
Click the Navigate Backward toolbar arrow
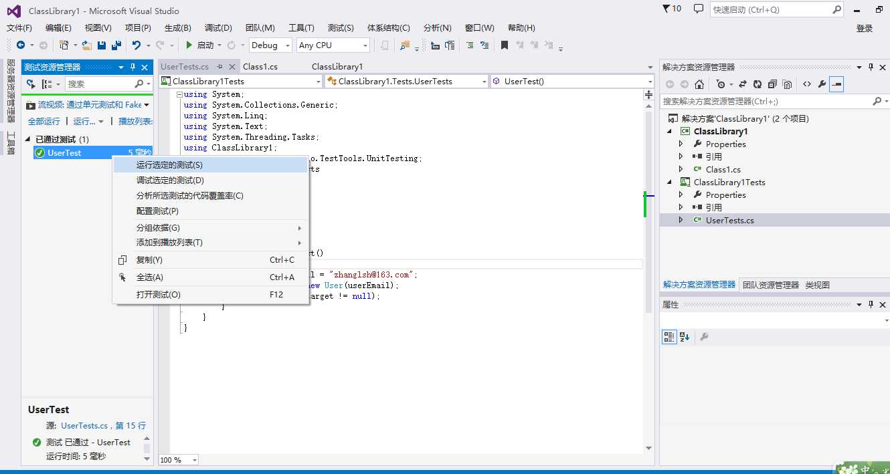click(x=21, y=45)
